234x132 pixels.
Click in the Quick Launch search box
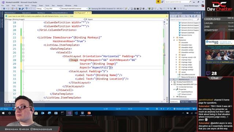pyautogui.click(x=178, y=2)
